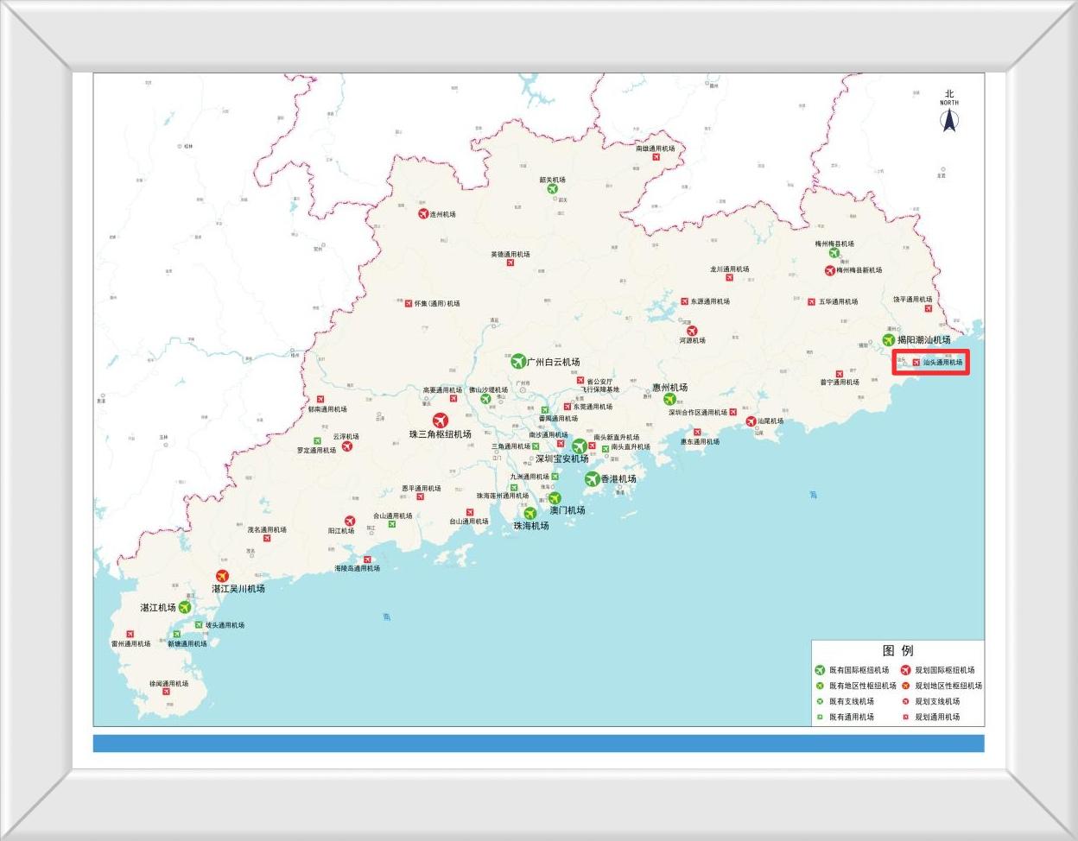1078x841 pixels.
Task: Click the 既有国际枢纽机场 legend icon
Action: (x=821, y=670)
